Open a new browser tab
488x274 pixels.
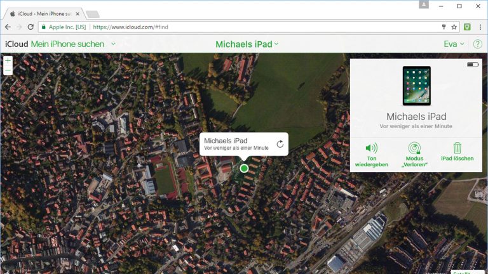pyautogui.click(x=92, y=14)
